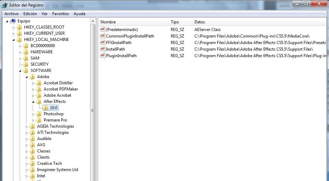This screenshot has height=181, width=329.
Task: Sort values by Nombre column header
Action: point(134,22)
